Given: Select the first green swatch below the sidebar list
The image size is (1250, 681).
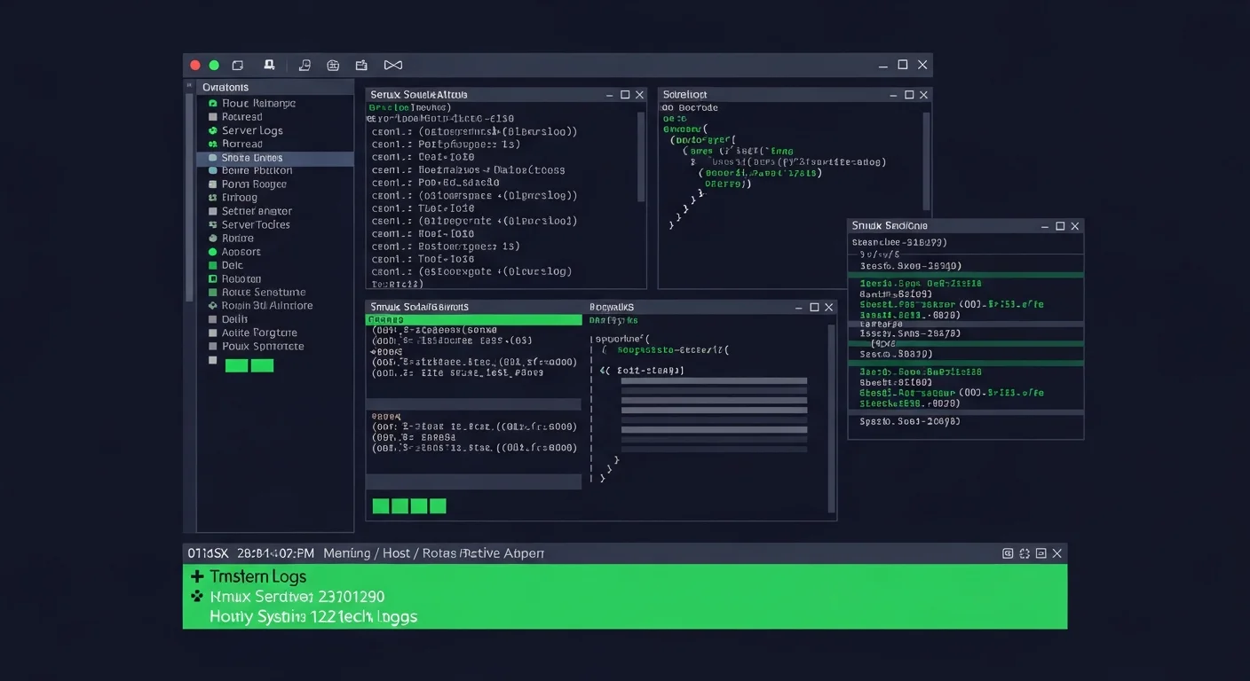Looking at the screenshot, I should click(235, 364).
